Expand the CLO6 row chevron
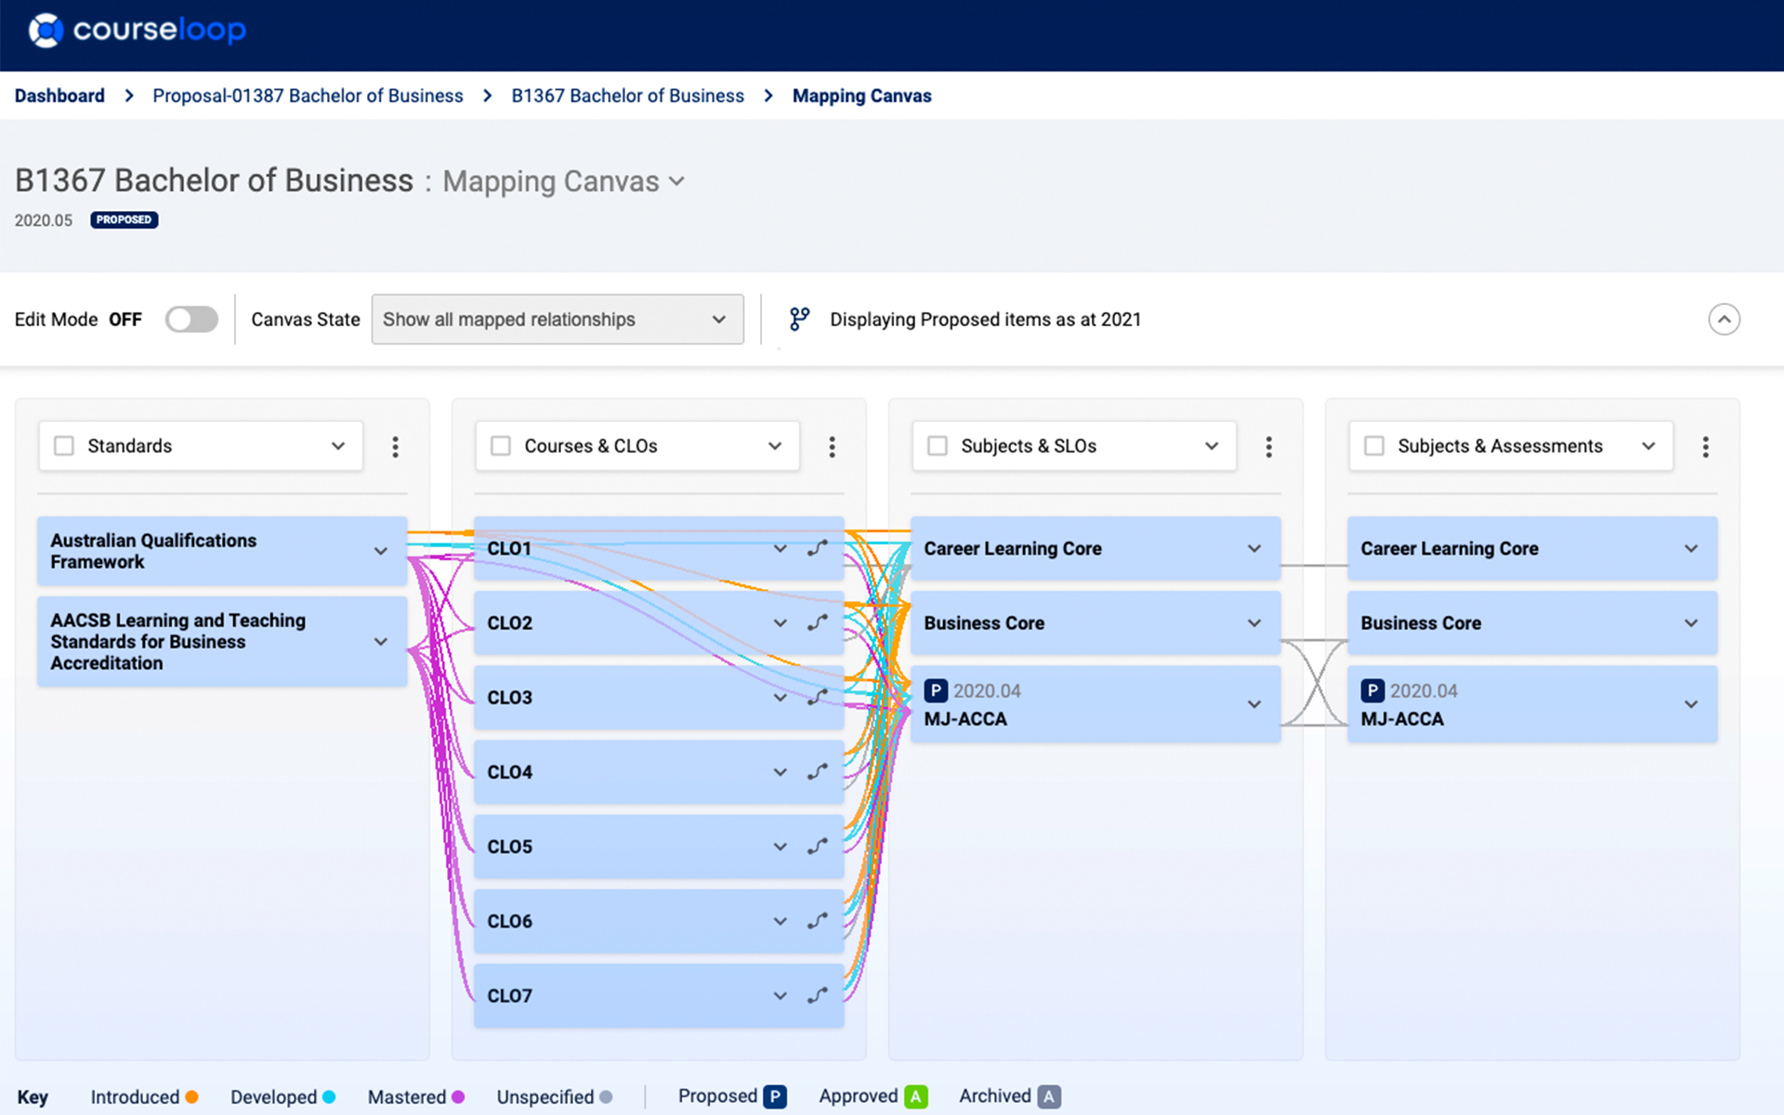This screenshot has width=1784, height=1115. [x=780, y=921]
